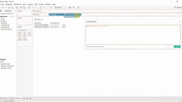Click the 10/13/2017 Test Date Str cell

pos(54,25)
